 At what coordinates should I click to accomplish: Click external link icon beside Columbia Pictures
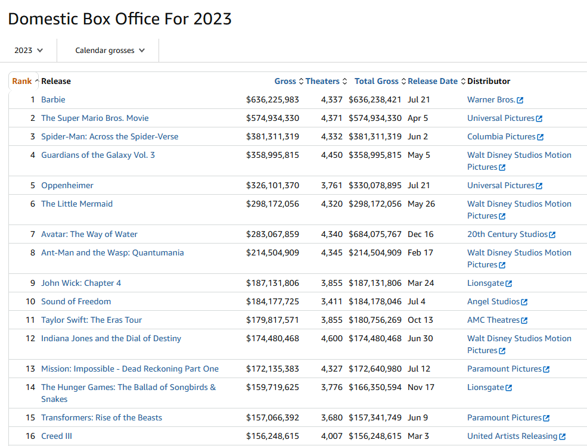(540, 137)
